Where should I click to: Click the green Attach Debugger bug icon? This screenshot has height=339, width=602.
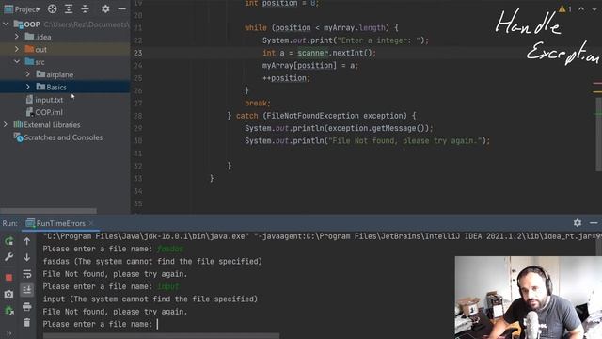point(8,310)
